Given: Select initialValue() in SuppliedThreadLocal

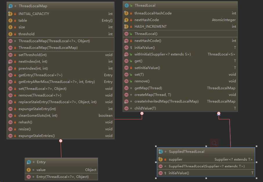Looking at the screenshot, I should (206, 173).
